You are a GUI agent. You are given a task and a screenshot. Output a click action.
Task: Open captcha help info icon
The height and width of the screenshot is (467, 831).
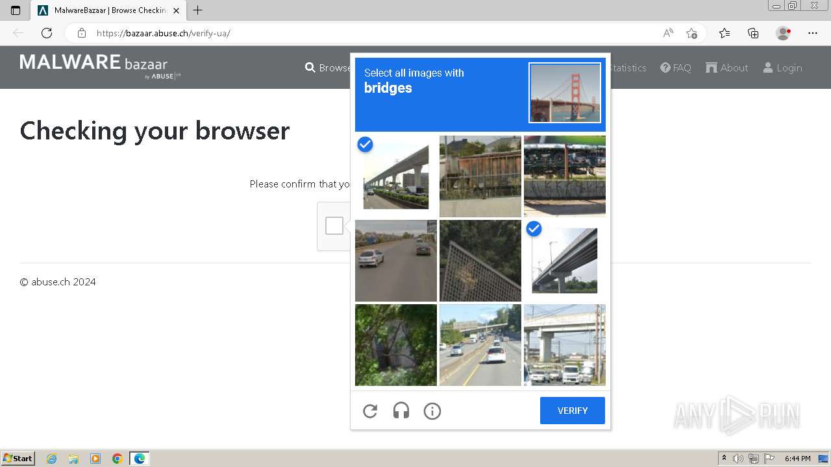432,411
